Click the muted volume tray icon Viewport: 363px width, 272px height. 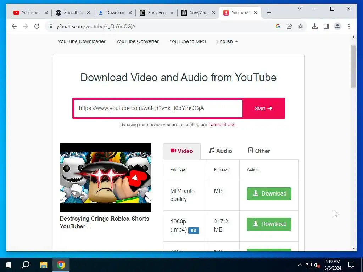[317, 265]
